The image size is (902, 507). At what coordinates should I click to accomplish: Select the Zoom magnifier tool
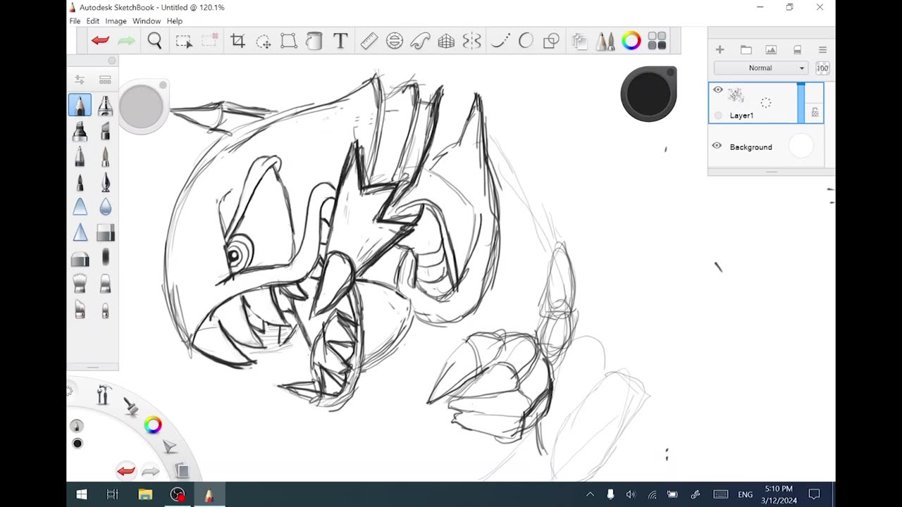click(x=154, y=41)
